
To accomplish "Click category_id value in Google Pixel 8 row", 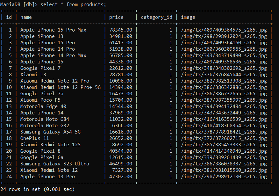I will point(171,151).
